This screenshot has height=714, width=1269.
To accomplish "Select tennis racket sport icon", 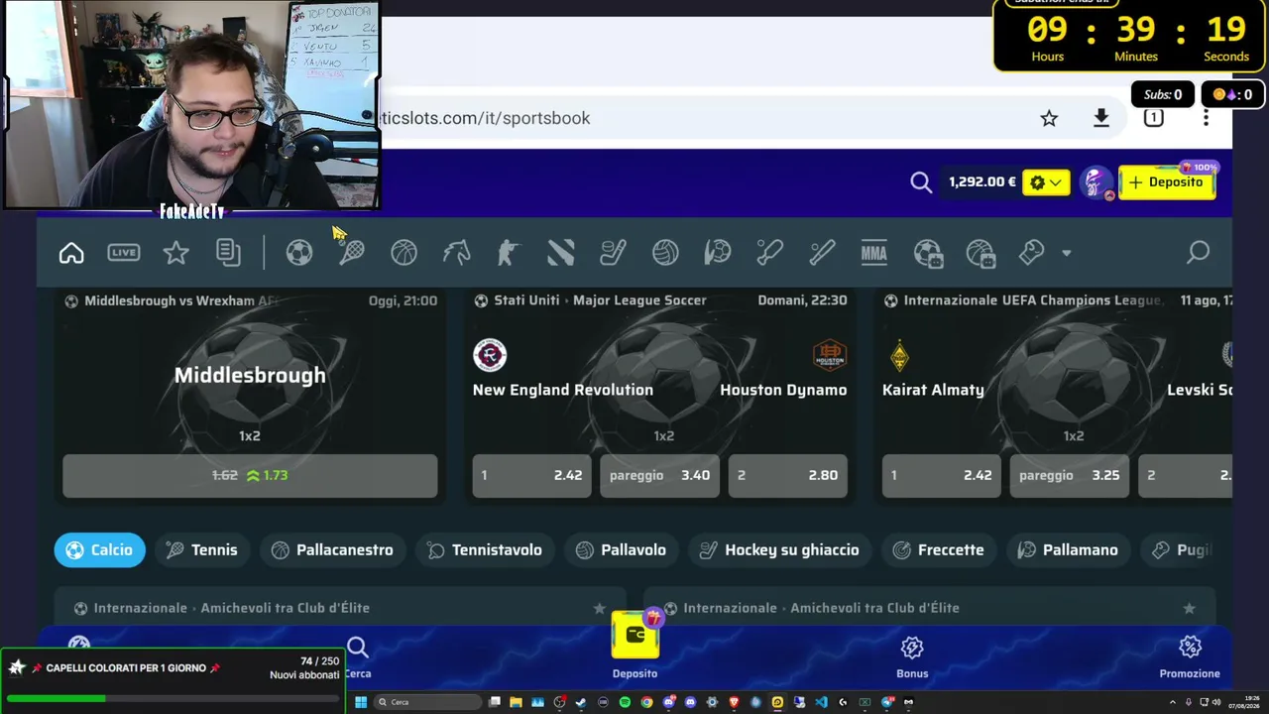I will pyautogui.click(x=352, y=253).
